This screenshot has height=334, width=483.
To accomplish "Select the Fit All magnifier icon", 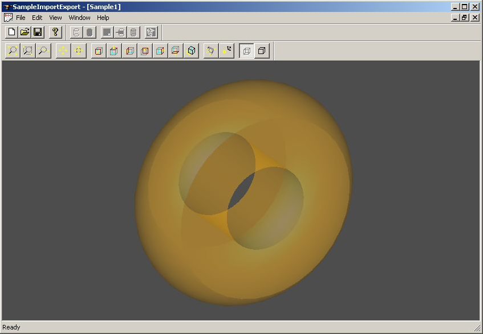I will pos(12,51).
